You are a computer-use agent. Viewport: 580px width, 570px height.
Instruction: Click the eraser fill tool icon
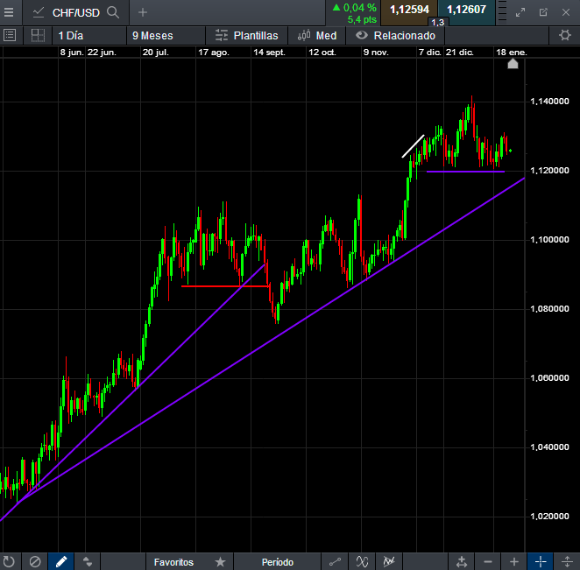pos(88,562)
